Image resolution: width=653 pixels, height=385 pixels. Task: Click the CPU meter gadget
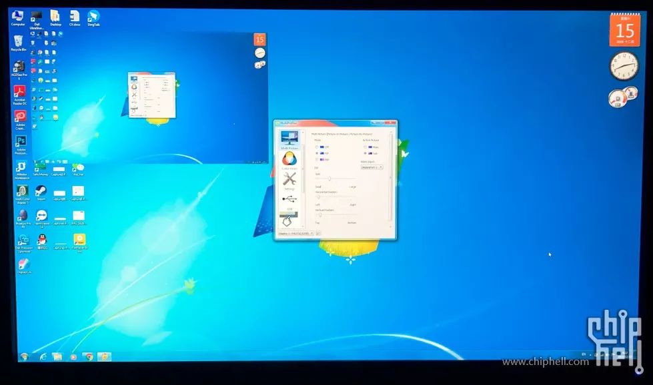(x=622, y=97)
